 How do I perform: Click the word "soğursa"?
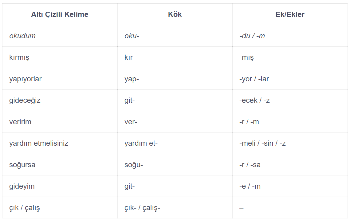coord(22,165)
